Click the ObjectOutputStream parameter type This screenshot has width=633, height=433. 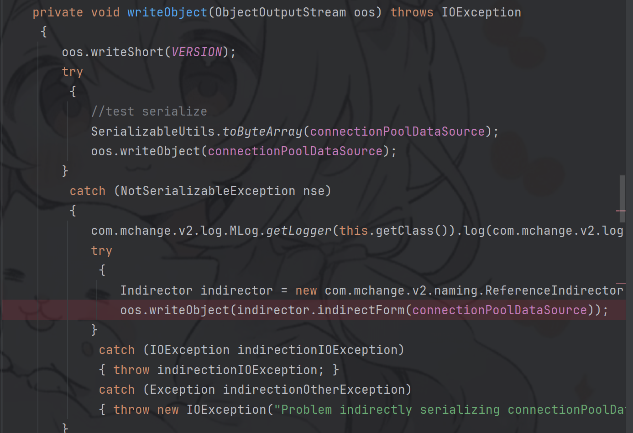(280, 12)
